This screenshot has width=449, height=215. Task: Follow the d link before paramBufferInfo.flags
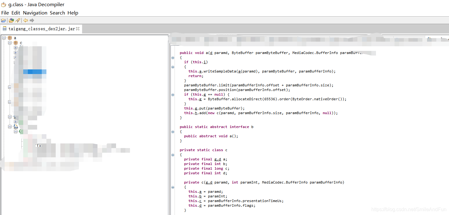[200, 205]
